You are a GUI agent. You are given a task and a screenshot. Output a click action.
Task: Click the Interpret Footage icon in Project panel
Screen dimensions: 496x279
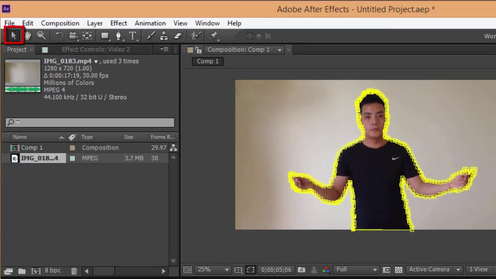(x=8, y=271)
